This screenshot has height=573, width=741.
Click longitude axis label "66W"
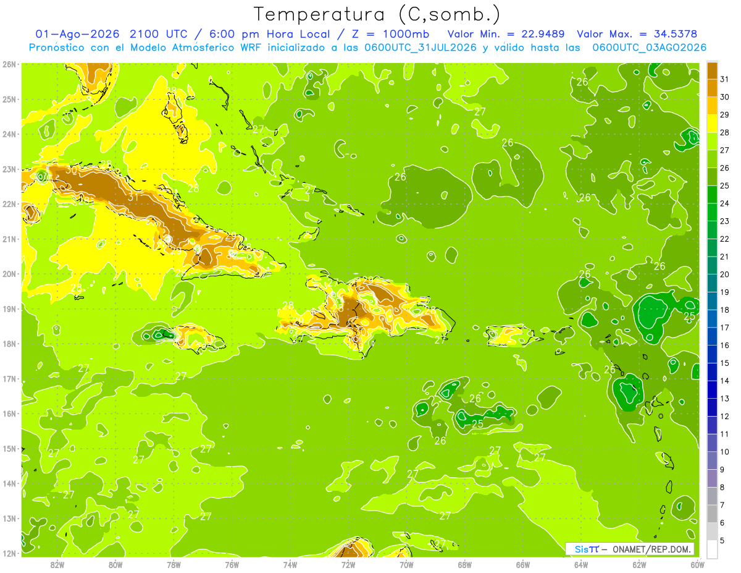click(x=523, y=564)
